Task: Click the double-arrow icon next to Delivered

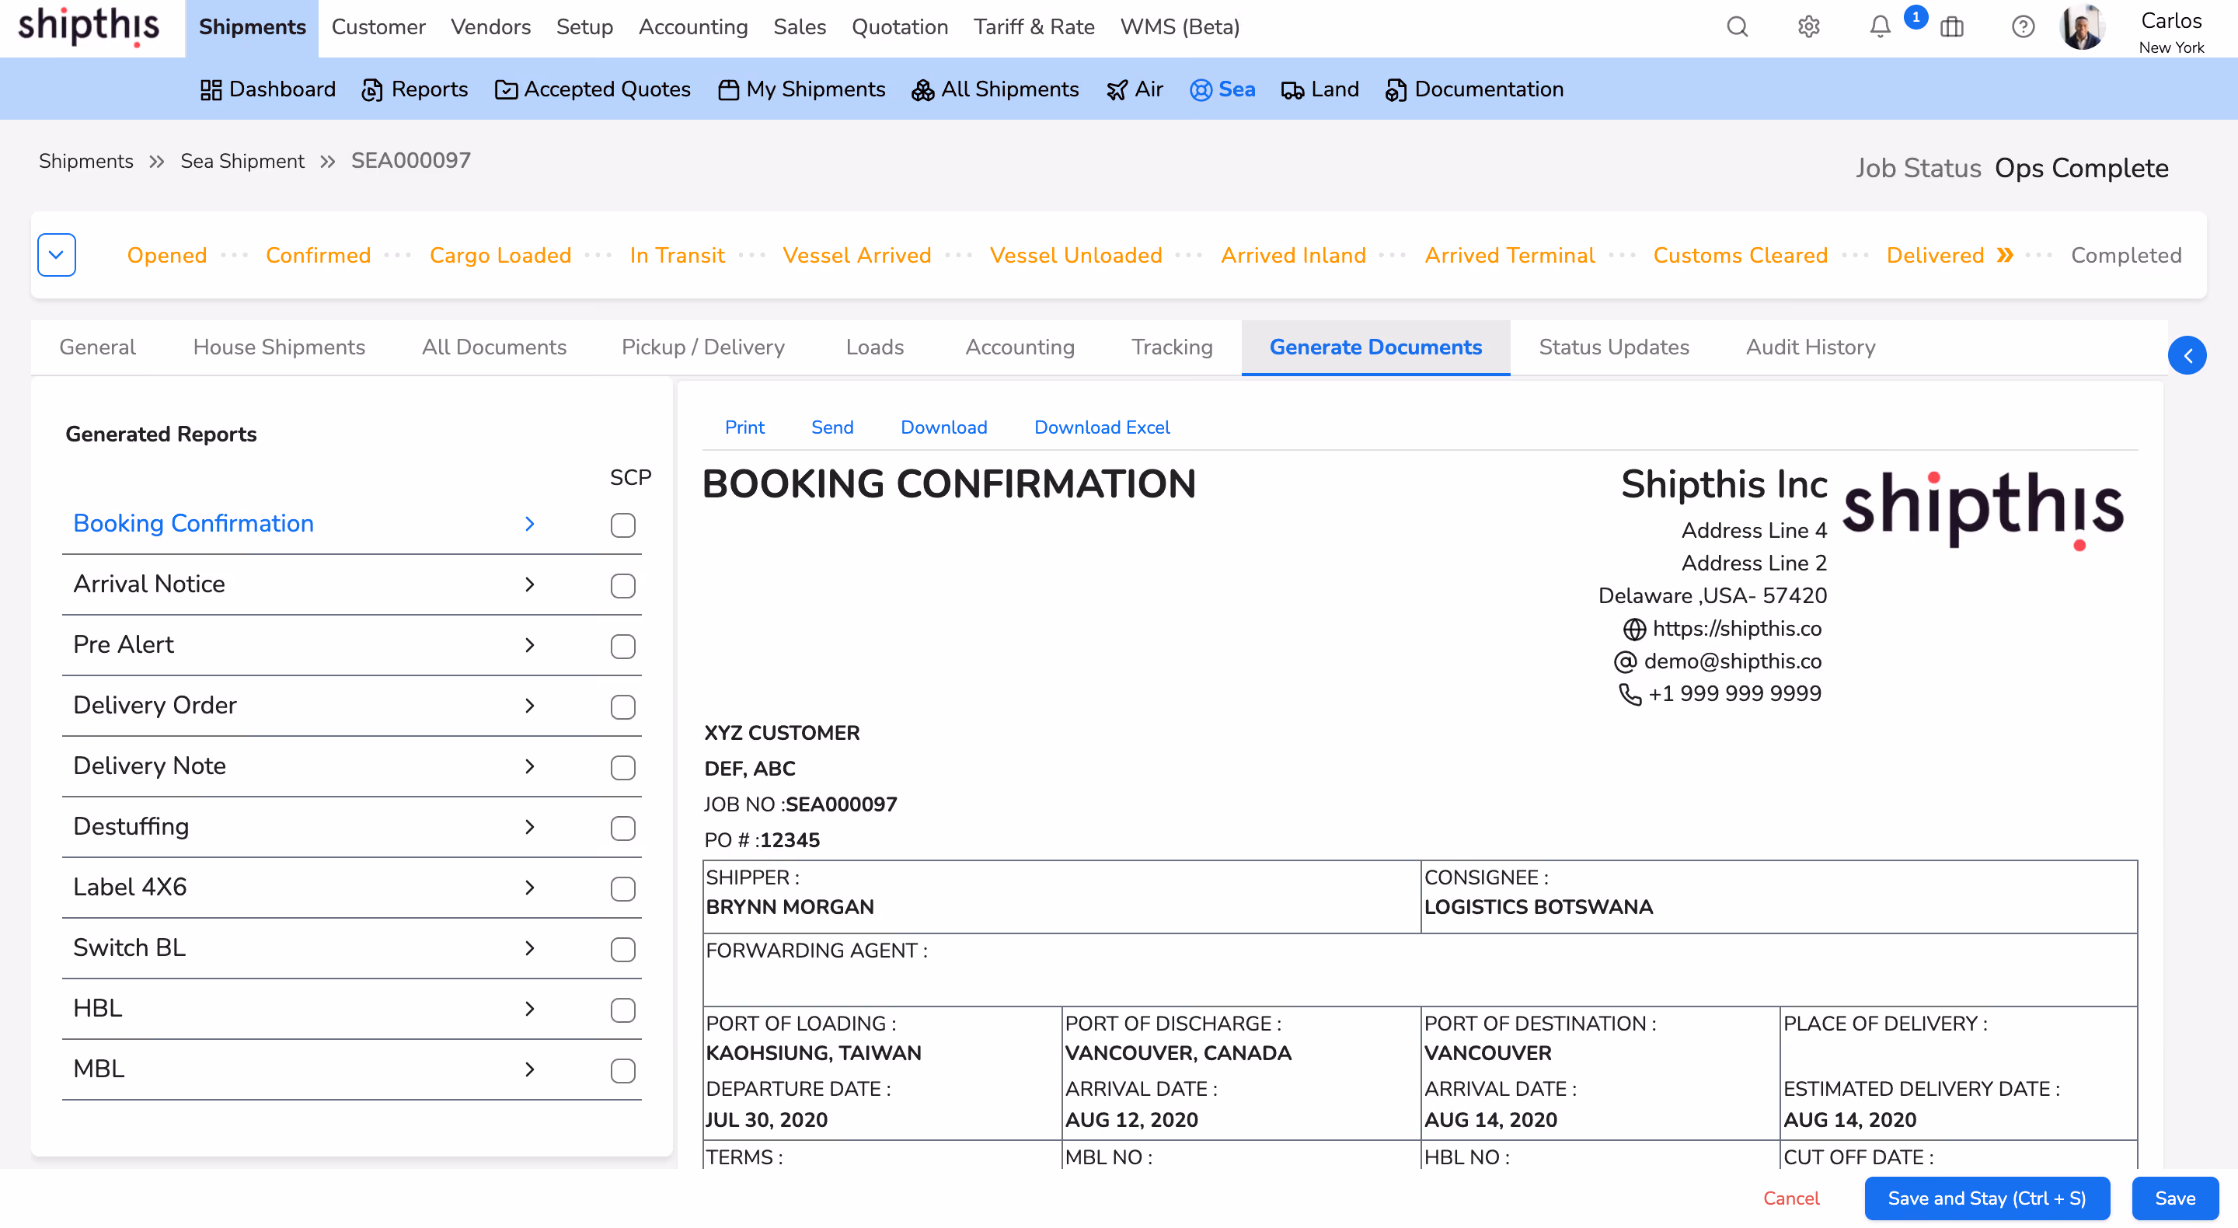Action: [2005, 255]
